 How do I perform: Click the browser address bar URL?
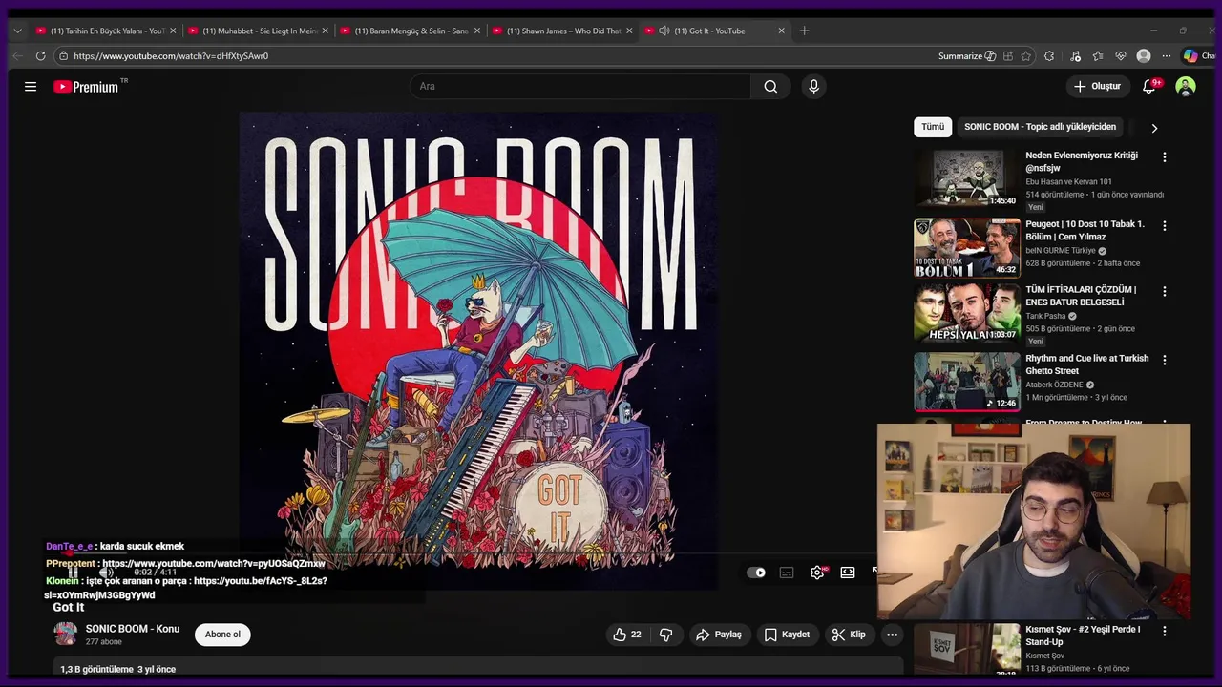(171, 56)
